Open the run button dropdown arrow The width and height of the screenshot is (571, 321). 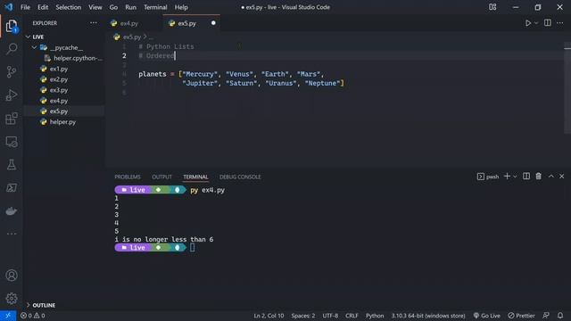pyautogui.click(x=536, y=23)
